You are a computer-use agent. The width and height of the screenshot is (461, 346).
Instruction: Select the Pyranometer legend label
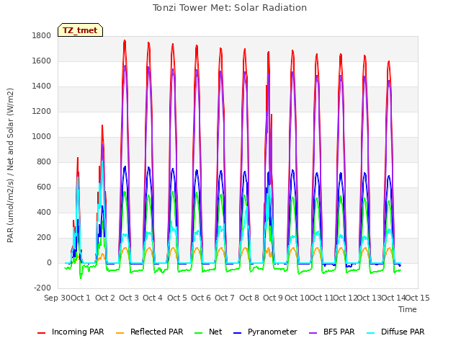pyautogui.click(x=272, y=332)
